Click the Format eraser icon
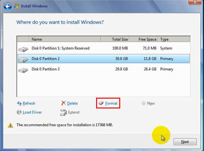Viewport: 204px width, 151px height. 101,103
